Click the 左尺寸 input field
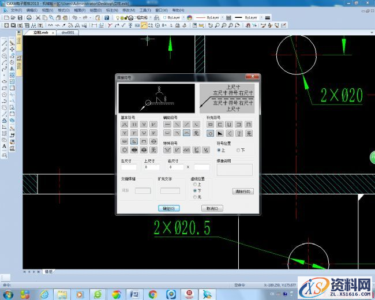The image size is (375, 300). click(128, 167)
